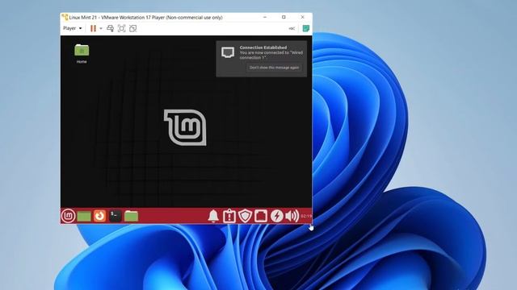This screenshot has height=290, width=517.
Task: Click the network monitor icon in notification
Action: pyautogui.click(x=228, y=52)
